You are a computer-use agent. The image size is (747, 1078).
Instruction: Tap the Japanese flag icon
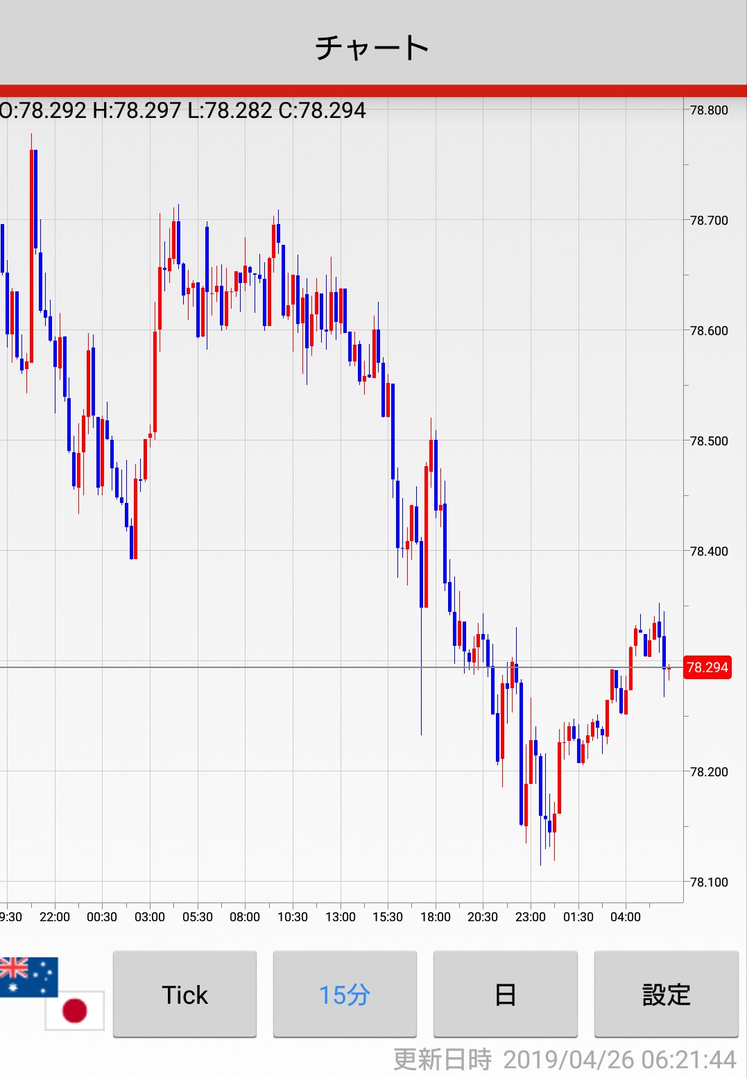(75, 1010)
